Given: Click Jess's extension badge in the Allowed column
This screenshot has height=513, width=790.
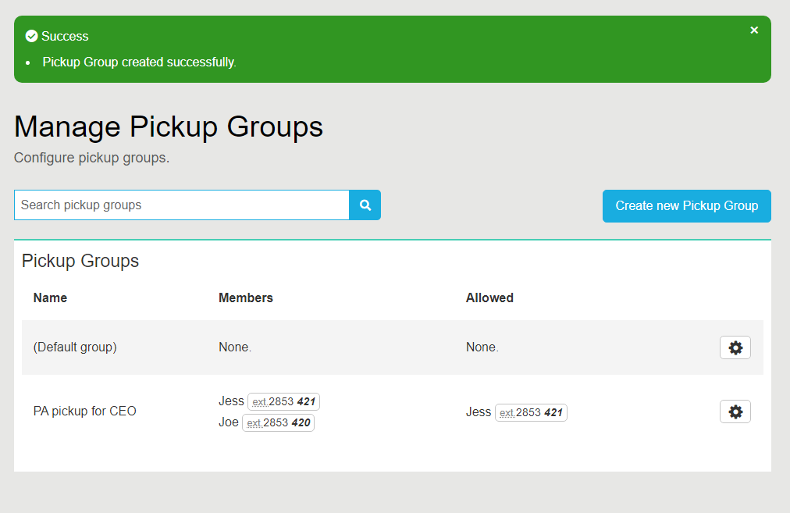Looking at the screenshot, I should tap(531, 411).
